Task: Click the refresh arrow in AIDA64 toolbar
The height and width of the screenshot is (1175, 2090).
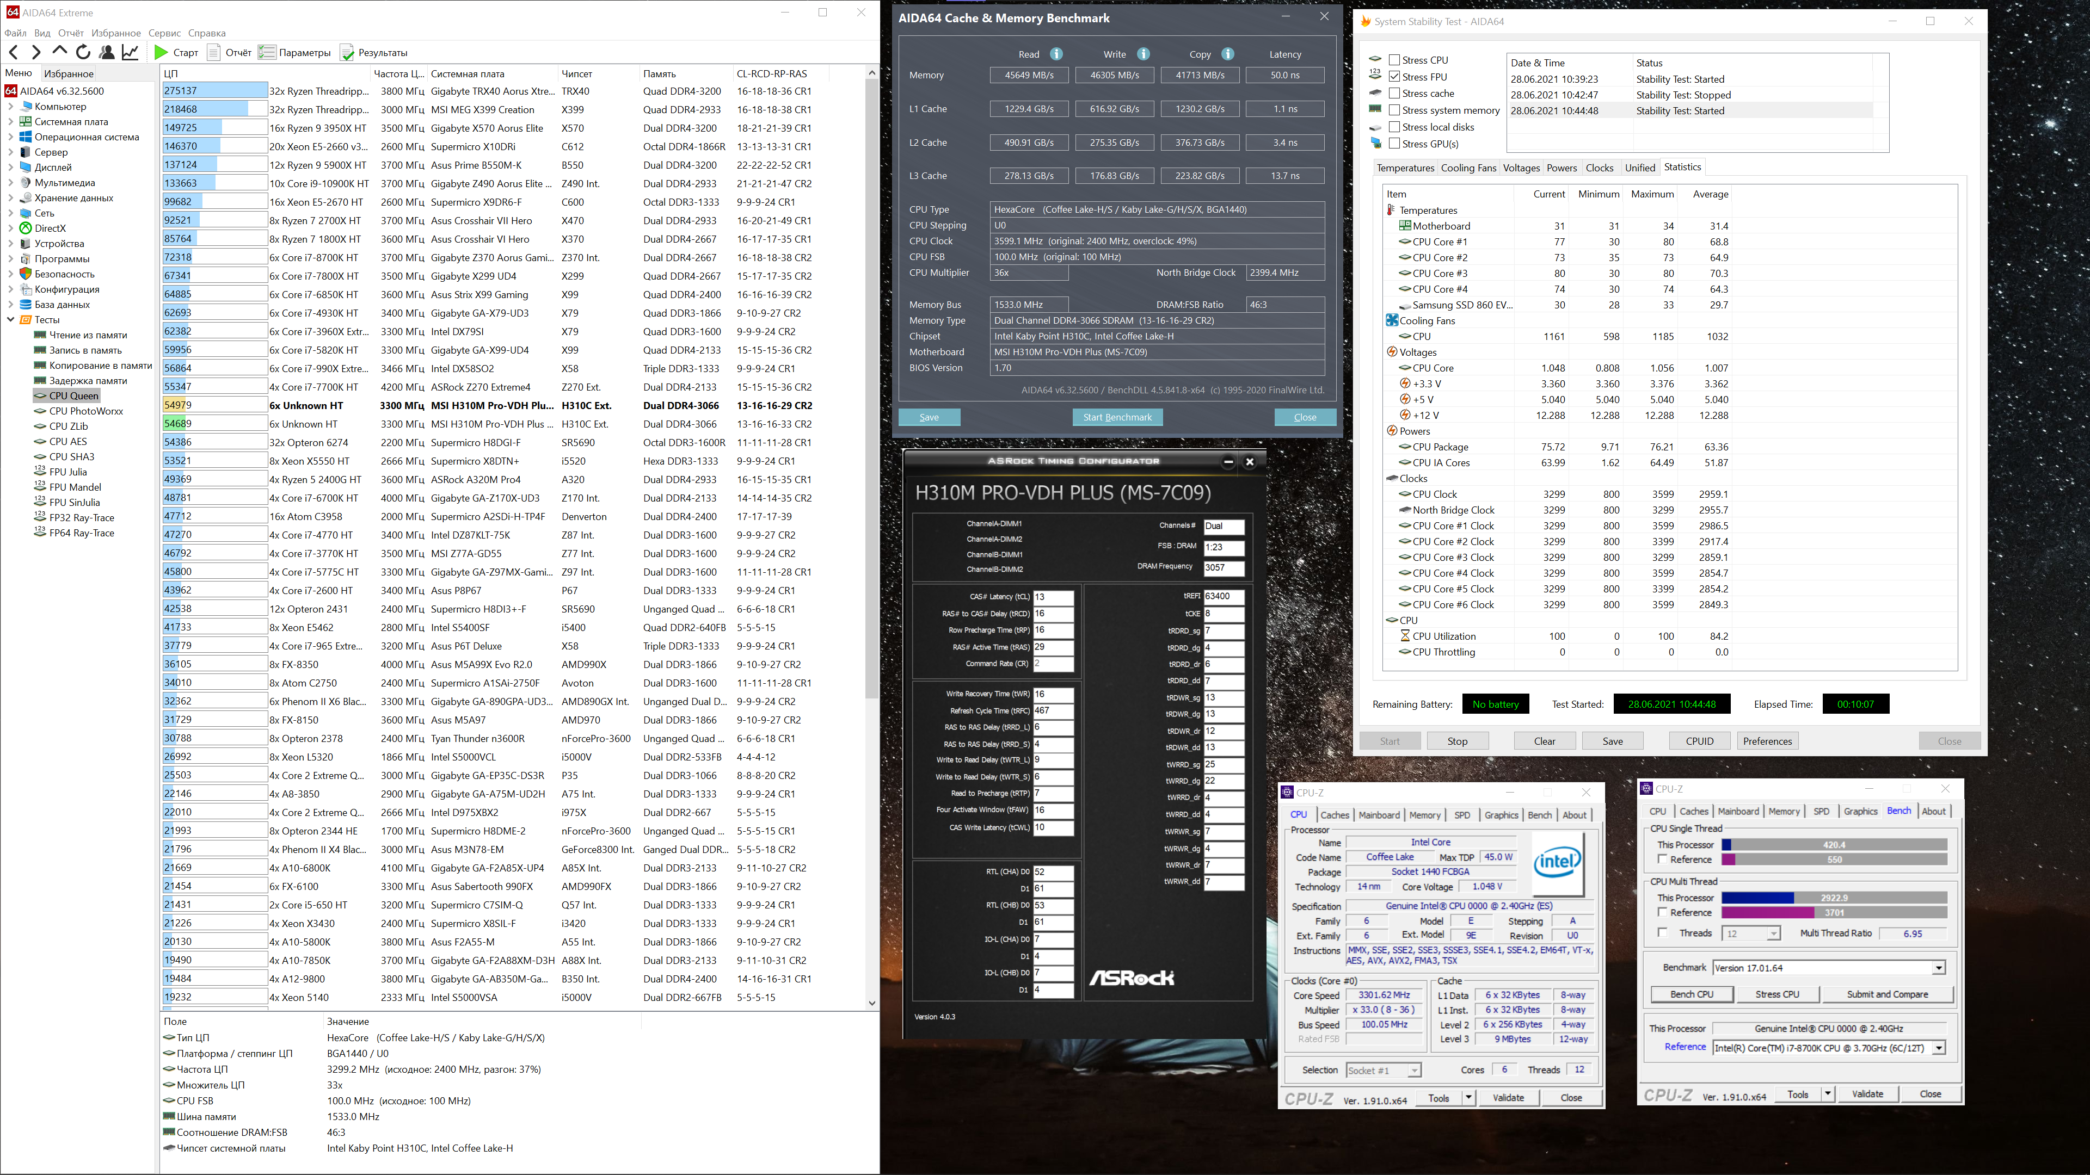Action: (83, 53)
